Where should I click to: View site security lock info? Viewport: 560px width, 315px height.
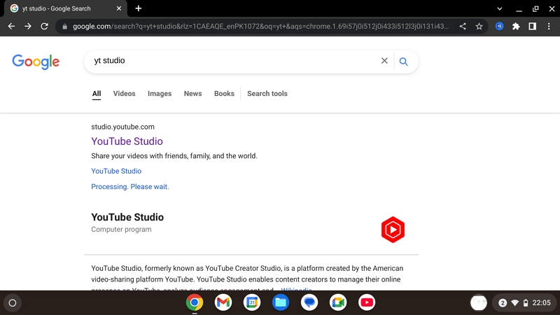[x=64, y=27]
